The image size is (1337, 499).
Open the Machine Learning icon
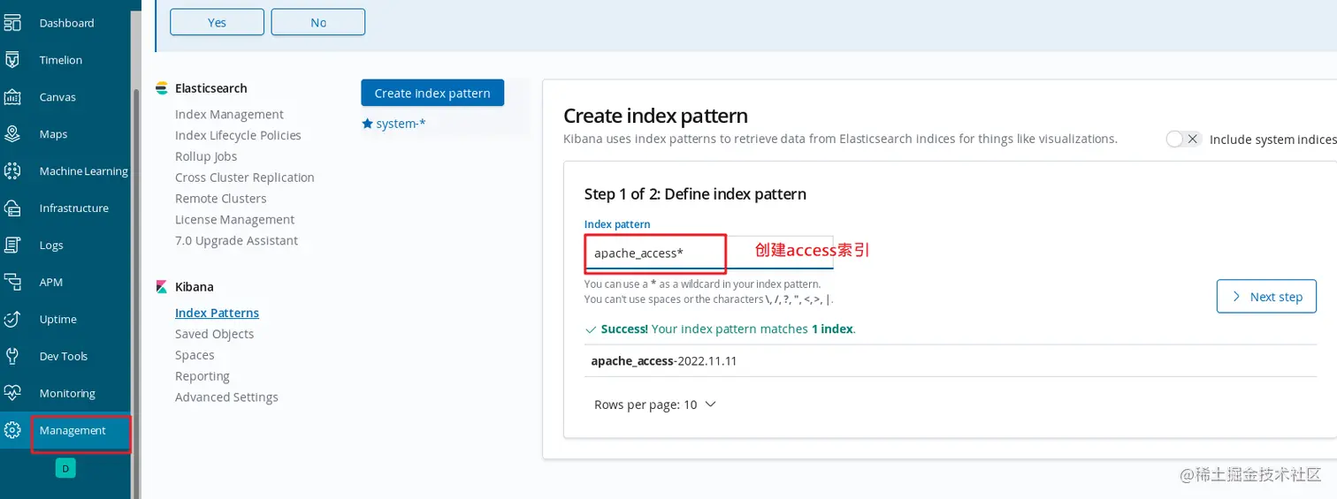(12, 171)
